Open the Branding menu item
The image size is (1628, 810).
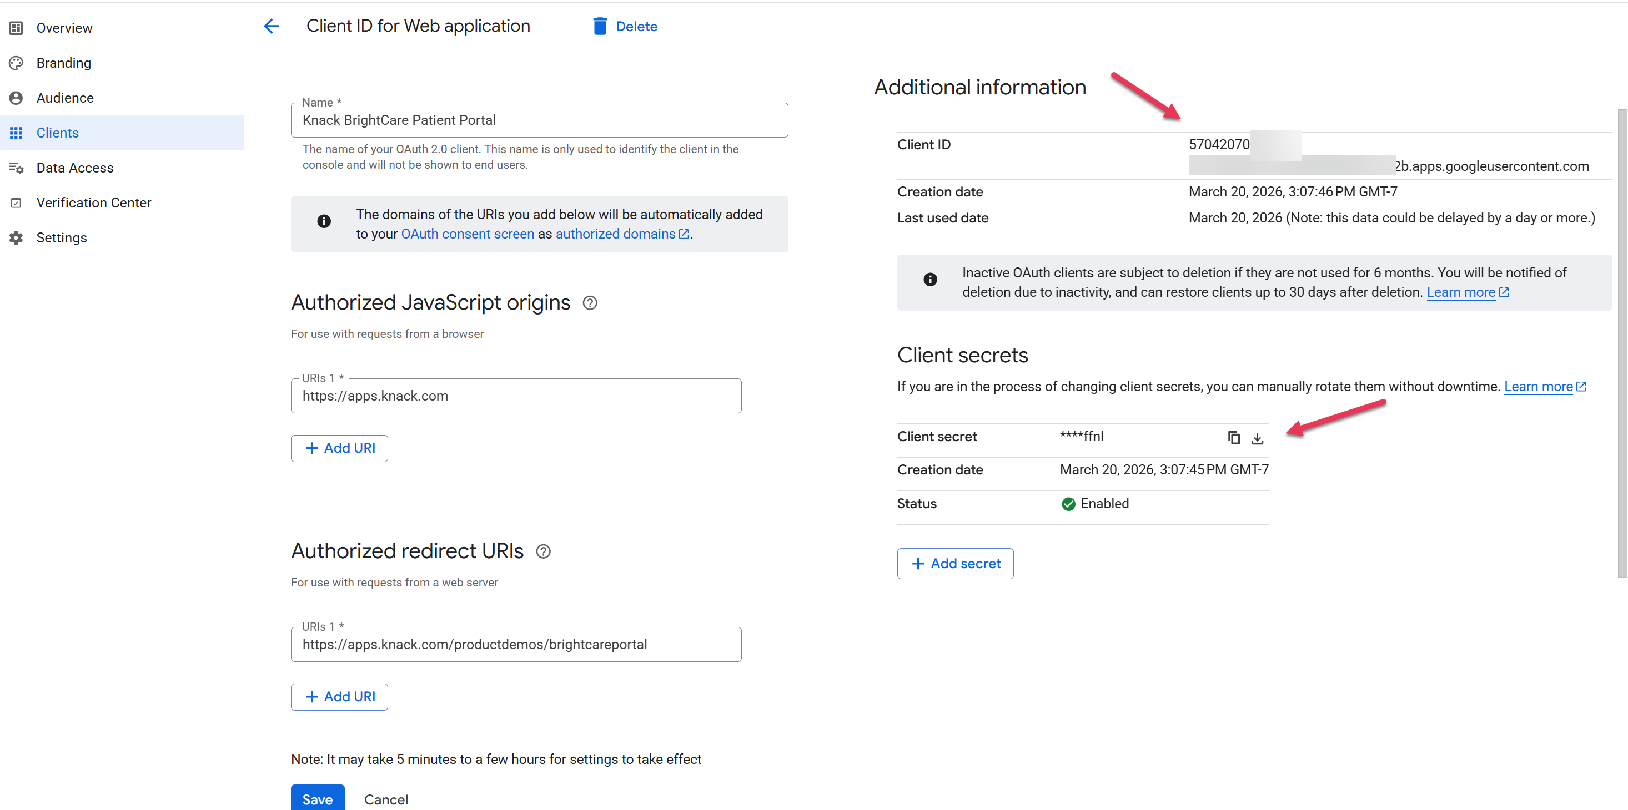[63, 63]
